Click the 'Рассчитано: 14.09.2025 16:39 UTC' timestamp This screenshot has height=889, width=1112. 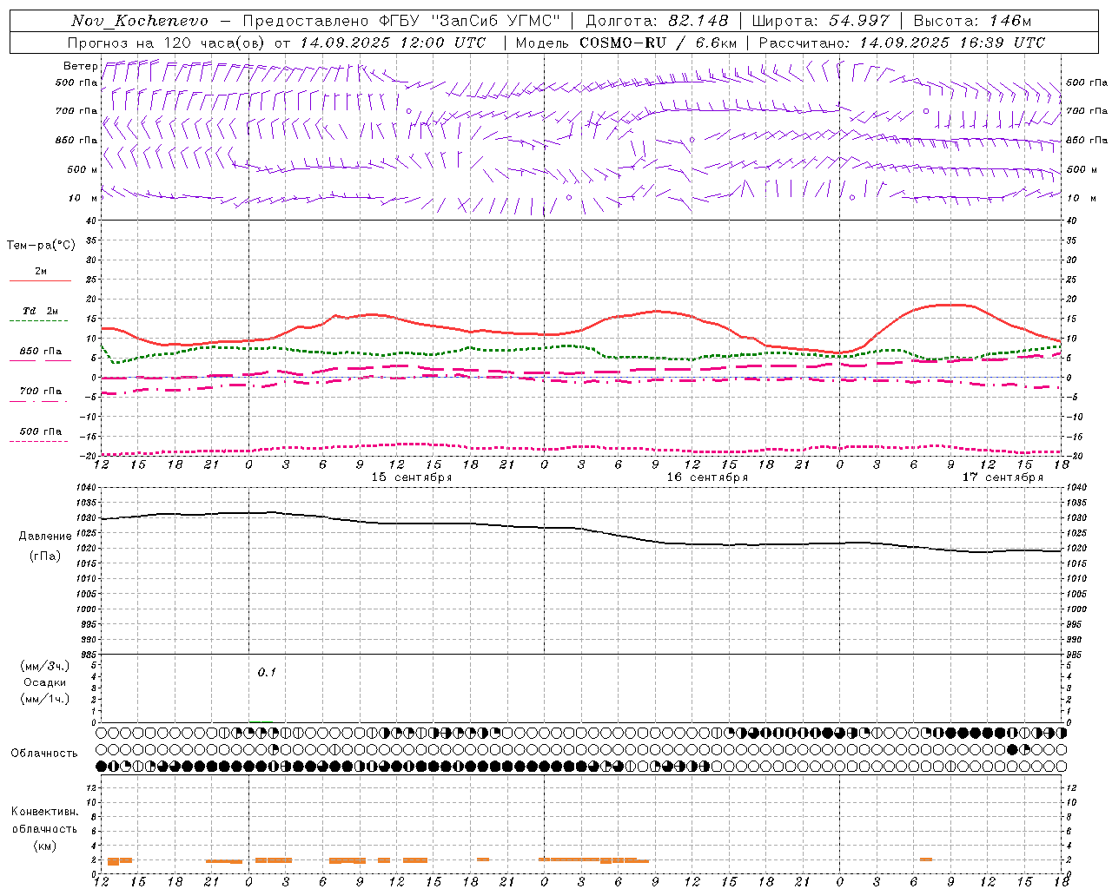coord(902,43)
